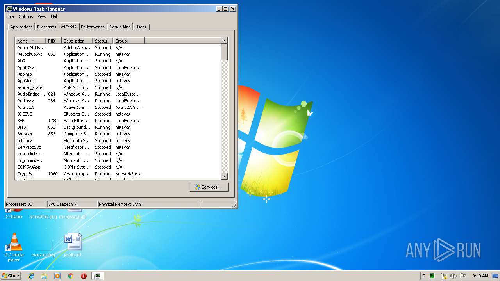Select the Services tab
The width and height of the screenshot is (500, 281).
[68, 26]
